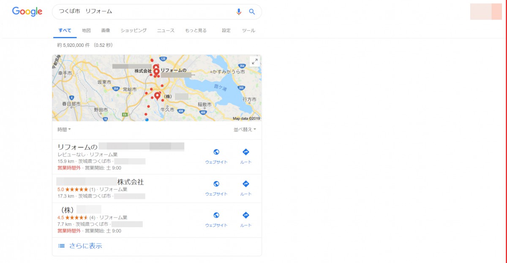Switch to the 地図 tab
The height and width of the screenshot is (263, 507).
point(86,30)
